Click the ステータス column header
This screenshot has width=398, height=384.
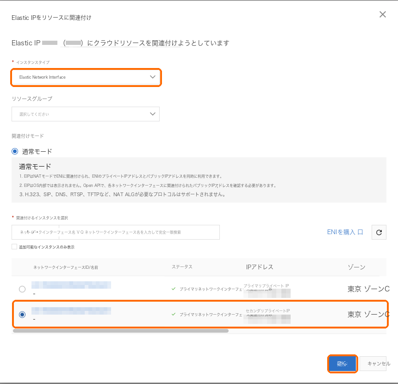(182, 267)
